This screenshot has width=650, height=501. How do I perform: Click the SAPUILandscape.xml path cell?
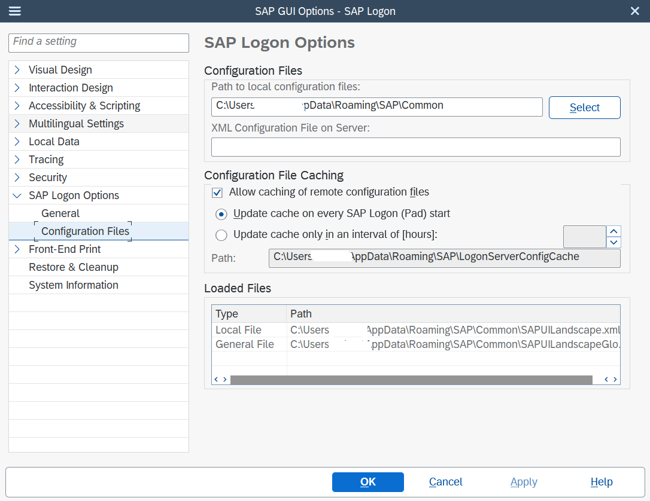[454, 330]
